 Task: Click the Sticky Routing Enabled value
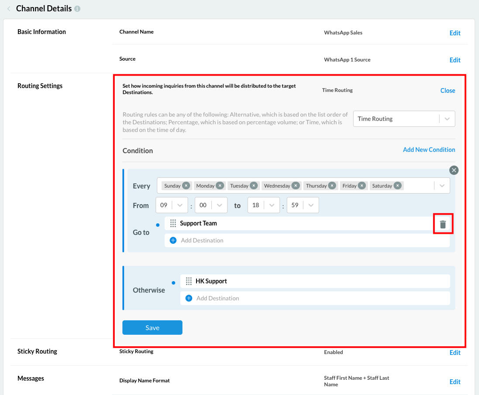pyautogui.click(x=333, y=352)
